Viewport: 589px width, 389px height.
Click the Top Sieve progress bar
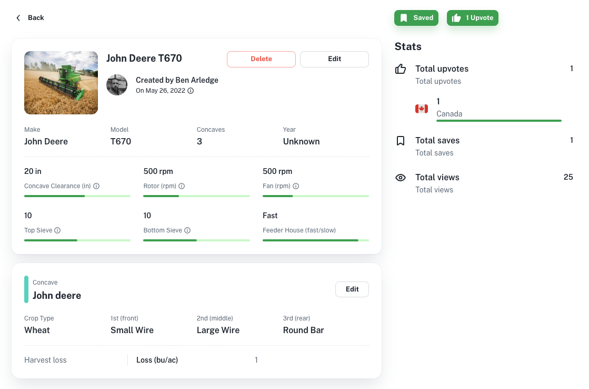pyautogui.click(x=77, y=240)
